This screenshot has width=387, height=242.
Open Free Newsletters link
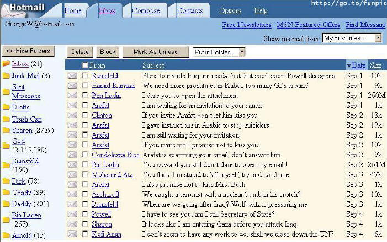coord(247,25)
